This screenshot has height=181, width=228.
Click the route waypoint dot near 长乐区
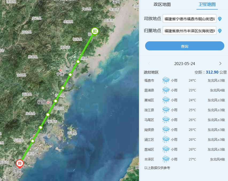(x=56, y=101)
